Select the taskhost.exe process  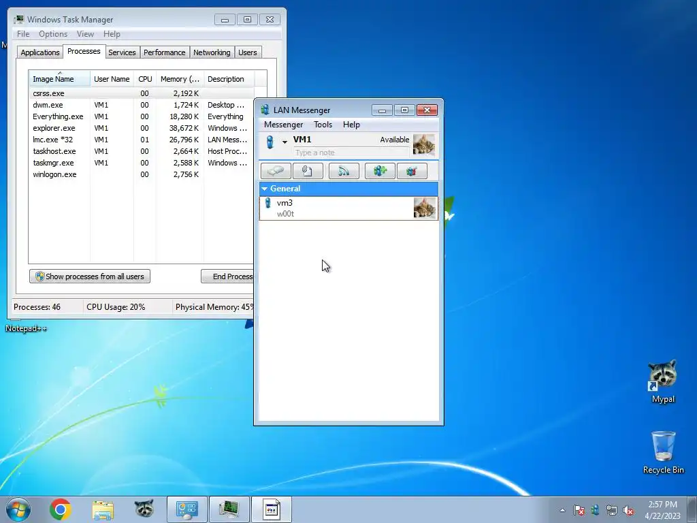142,151
